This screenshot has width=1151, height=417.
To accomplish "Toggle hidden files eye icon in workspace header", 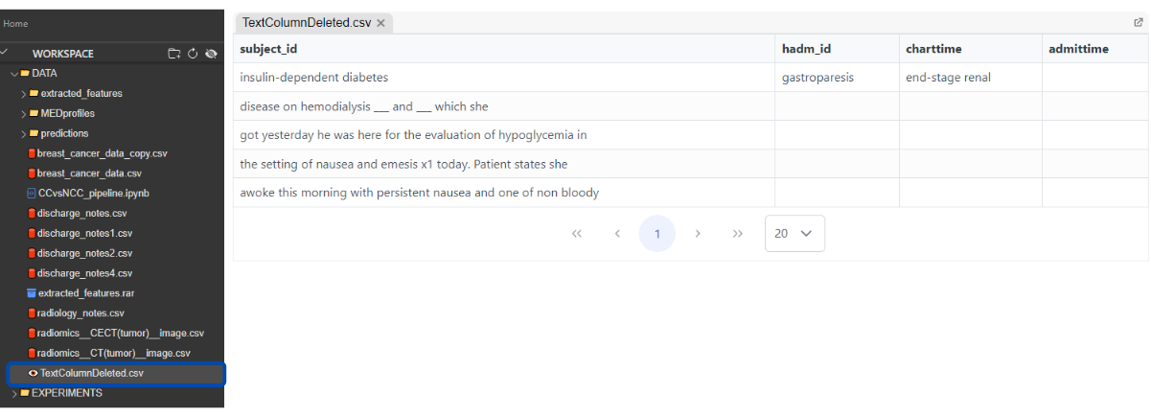I will pos(211,54).
